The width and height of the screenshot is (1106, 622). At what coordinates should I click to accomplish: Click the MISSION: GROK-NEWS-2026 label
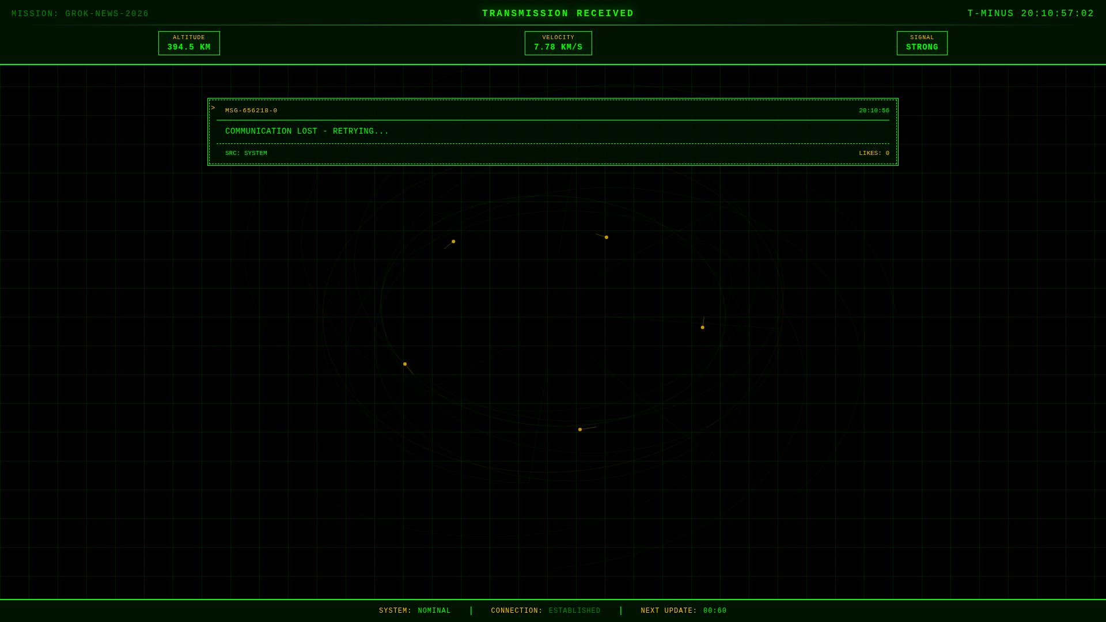point(80,14)
